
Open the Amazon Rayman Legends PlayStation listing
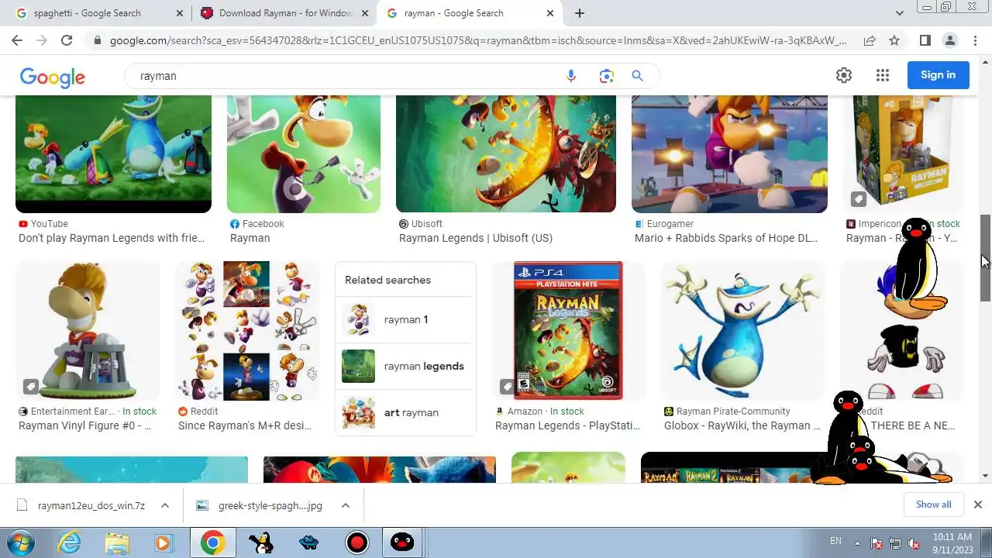[567, 425]
